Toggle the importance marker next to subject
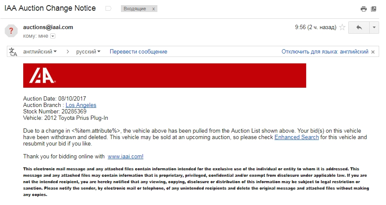 [108, 9]
